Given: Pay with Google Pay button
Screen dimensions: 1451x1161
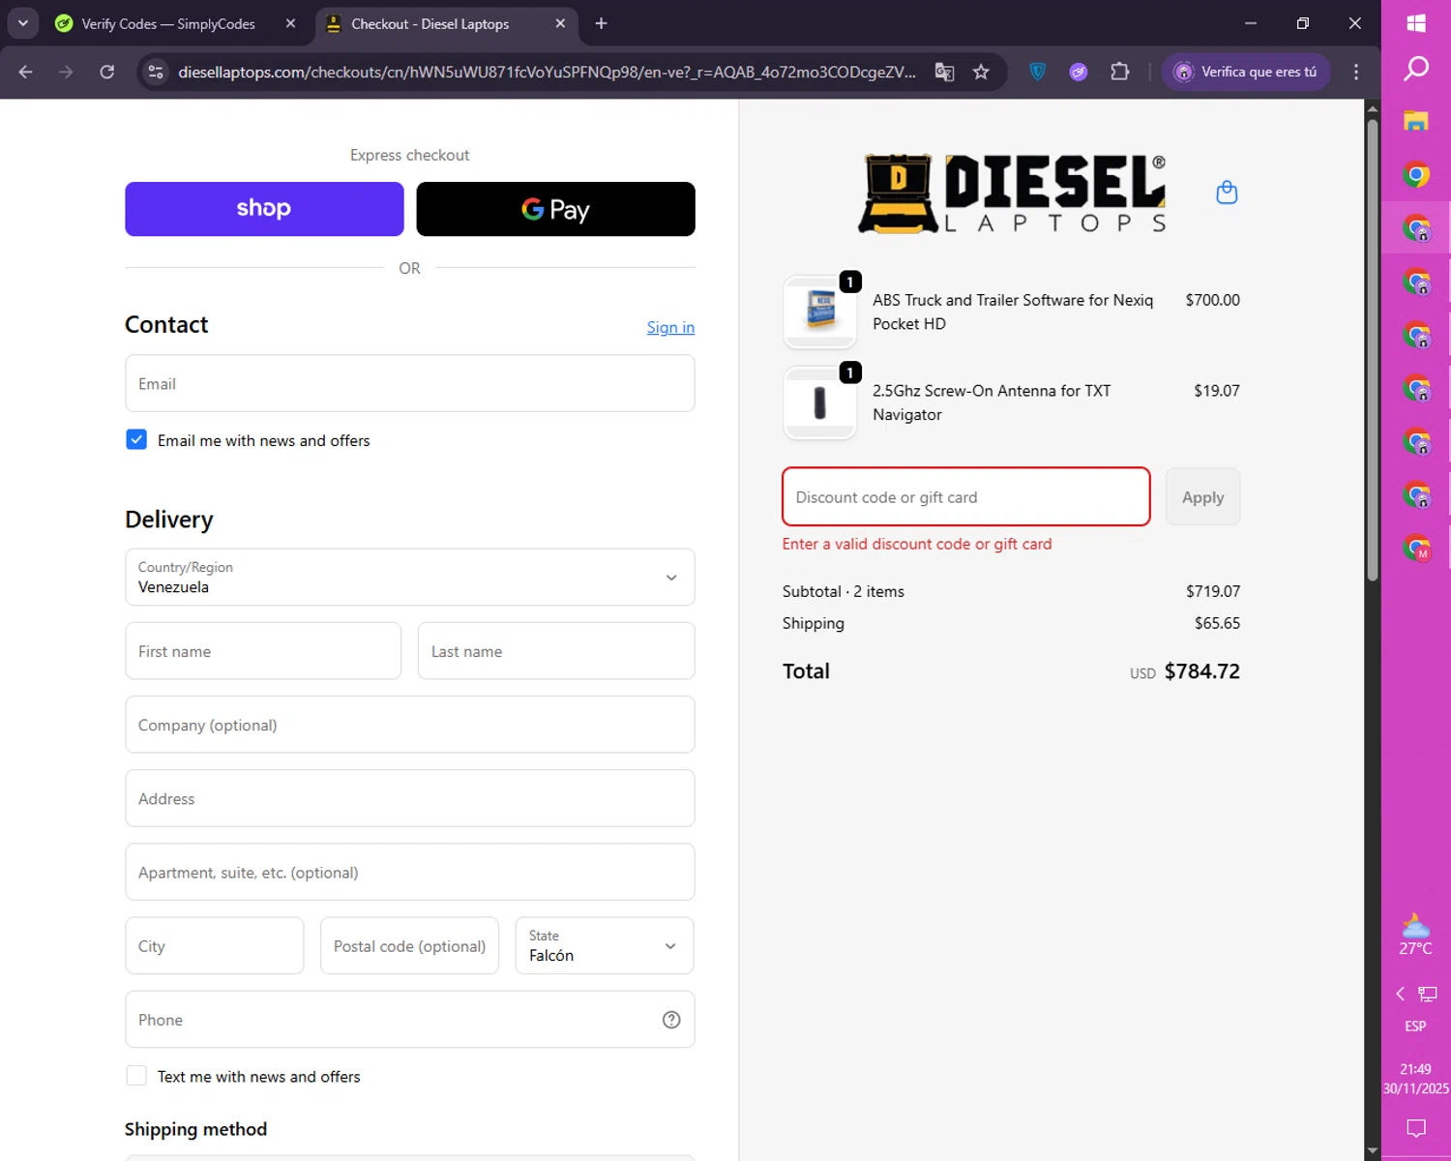Looking at the screenshot, I should (x=555, y=209).
